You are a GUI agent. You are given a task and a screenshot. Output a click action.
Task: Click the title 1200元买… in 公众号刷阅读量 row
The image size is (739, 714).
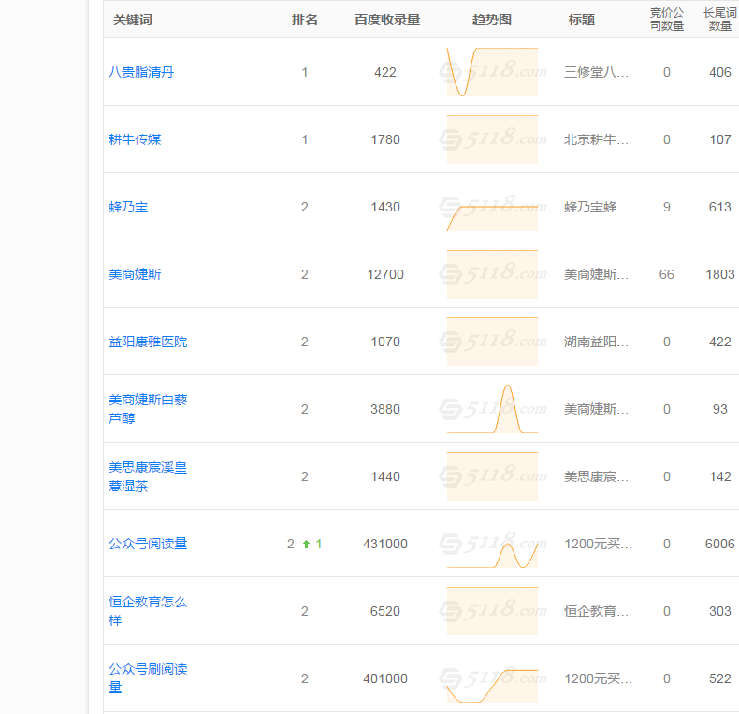(x=598, y=678)
